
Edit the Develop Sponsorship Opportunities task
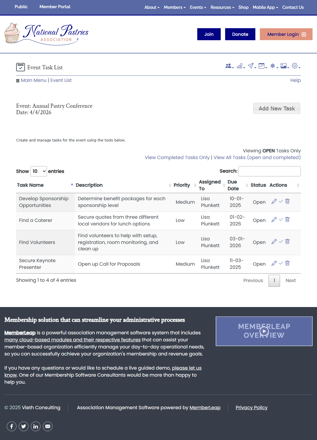274,201
